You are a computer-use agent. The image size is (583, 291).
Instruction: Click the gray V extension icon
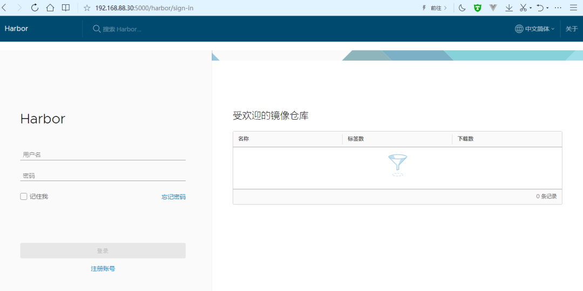493,8
